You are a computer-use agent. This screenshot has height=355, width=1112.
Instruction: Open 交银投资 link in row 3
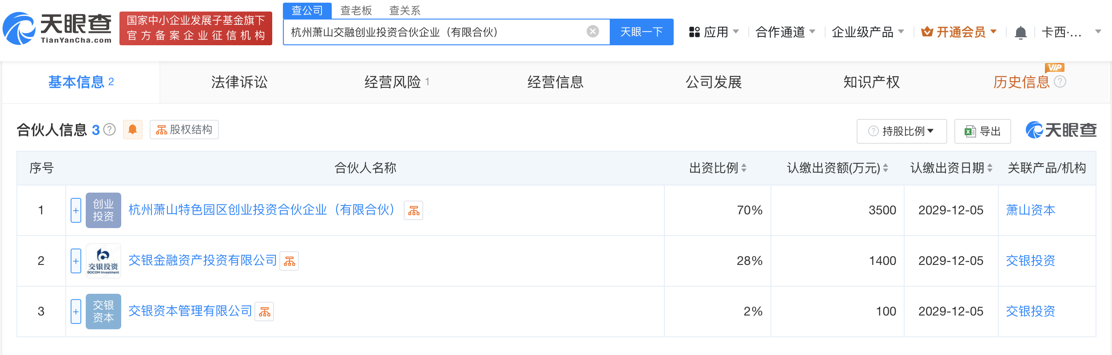tap(1030, 311)
